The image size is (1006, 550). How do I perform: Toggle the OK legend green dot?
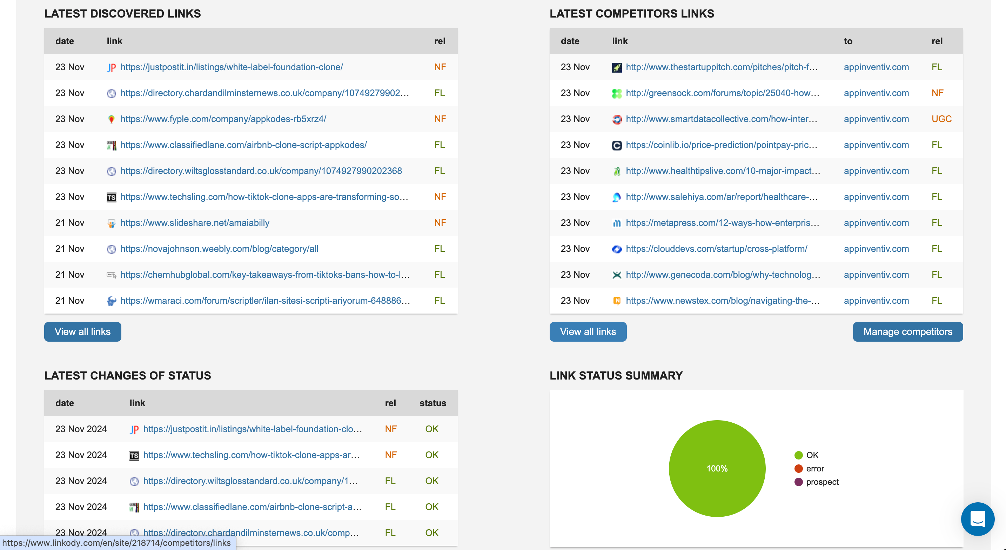click(x=799, y=455)
